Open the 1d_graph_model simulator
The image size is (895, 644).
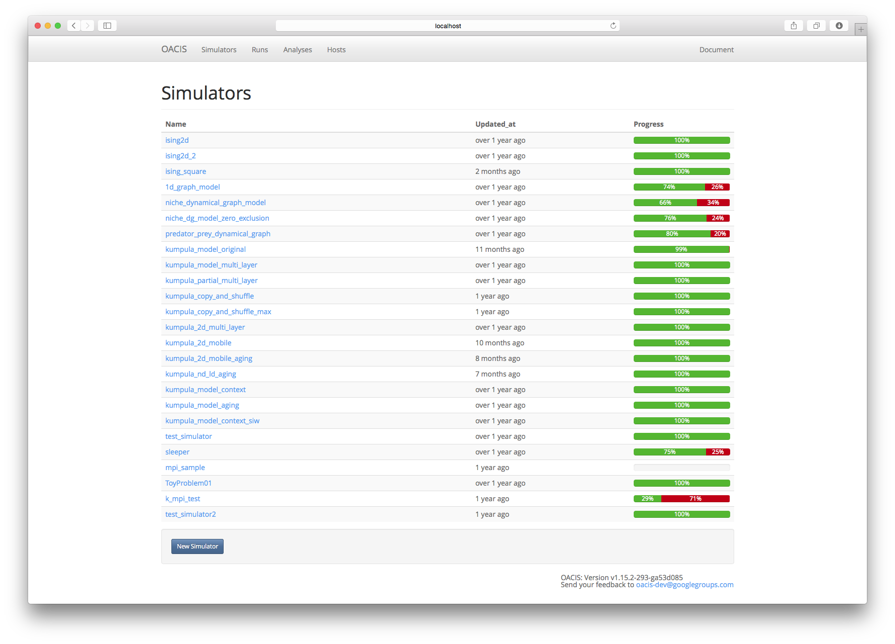[192, 187]
